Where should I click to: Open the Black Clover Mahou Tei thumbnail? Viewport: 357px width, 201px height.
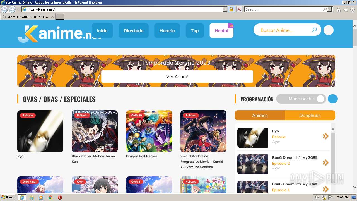click(x=95, y=131)
